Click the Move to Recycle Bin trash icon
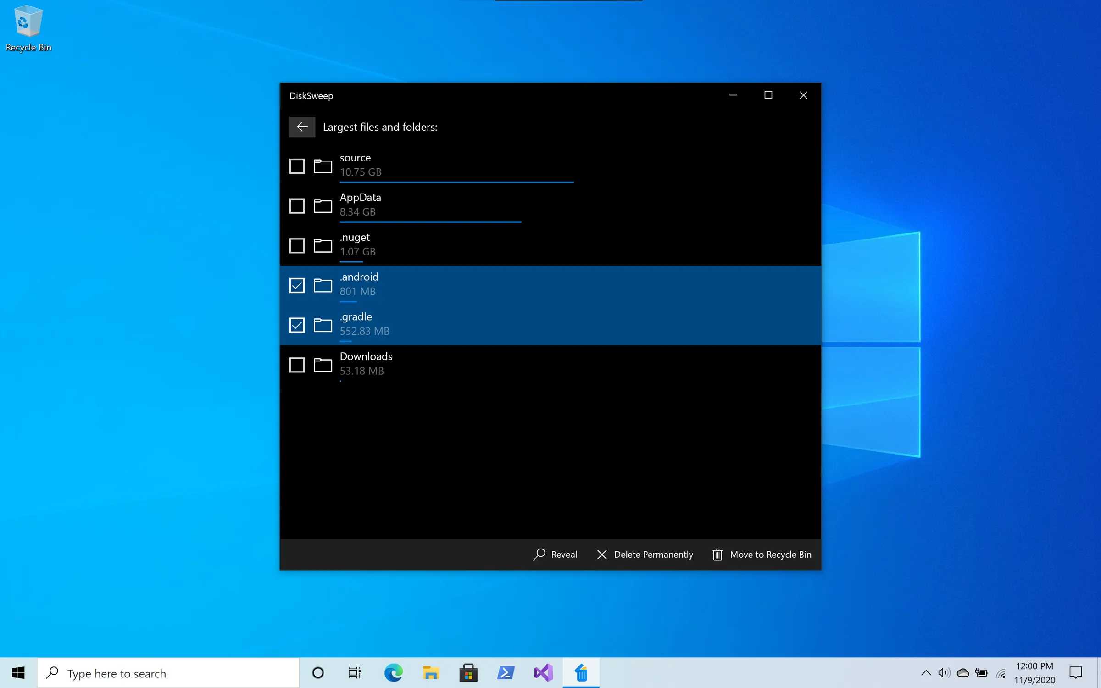1101x688 pixels. 717,554
